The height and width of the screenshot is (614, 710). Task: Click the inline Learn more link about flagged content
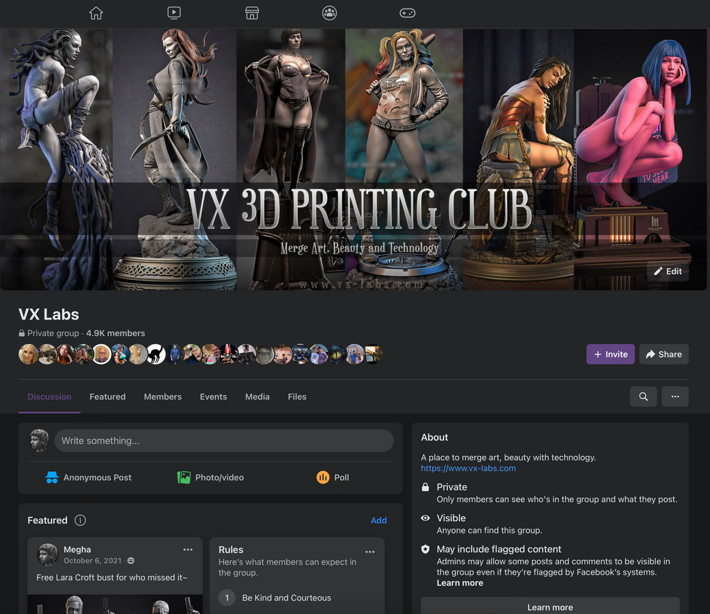click(x=460, y=583)
